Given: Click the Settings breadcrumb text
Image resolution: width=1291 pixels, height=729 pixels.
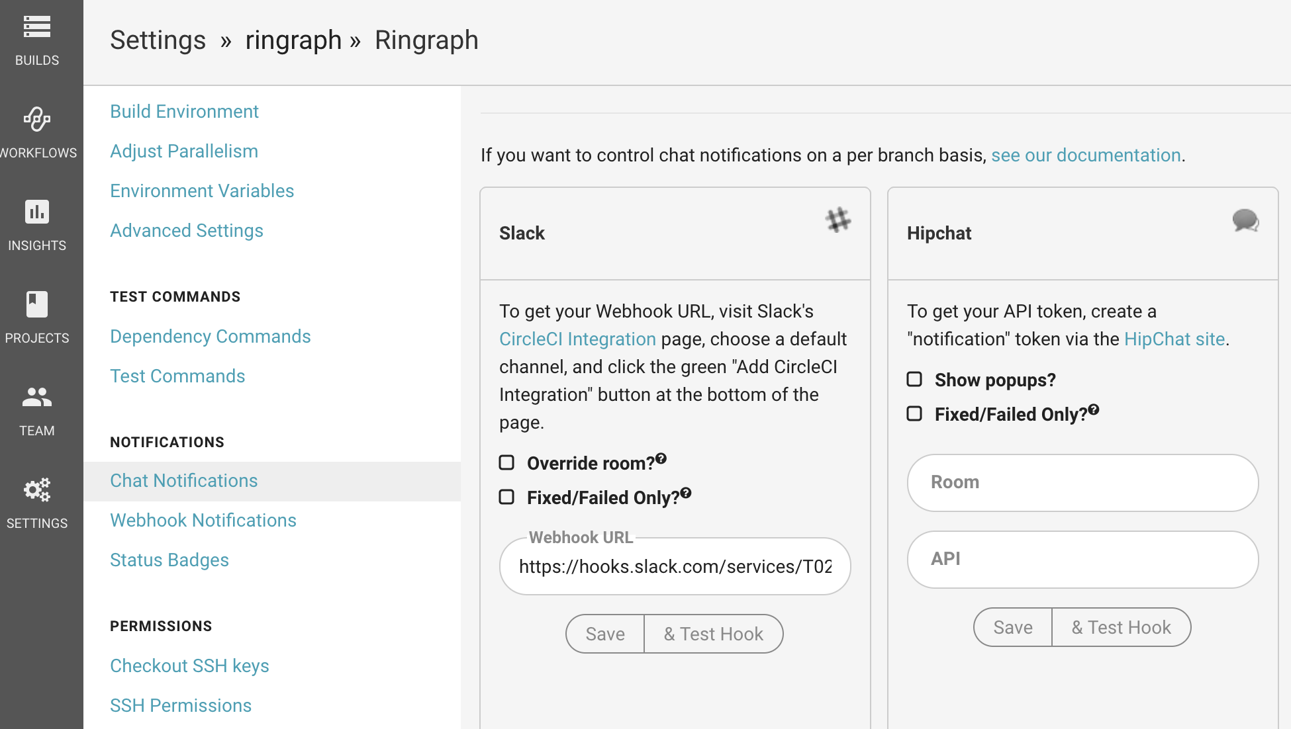Looking at the screenshot, I should (x=158, y=40).
